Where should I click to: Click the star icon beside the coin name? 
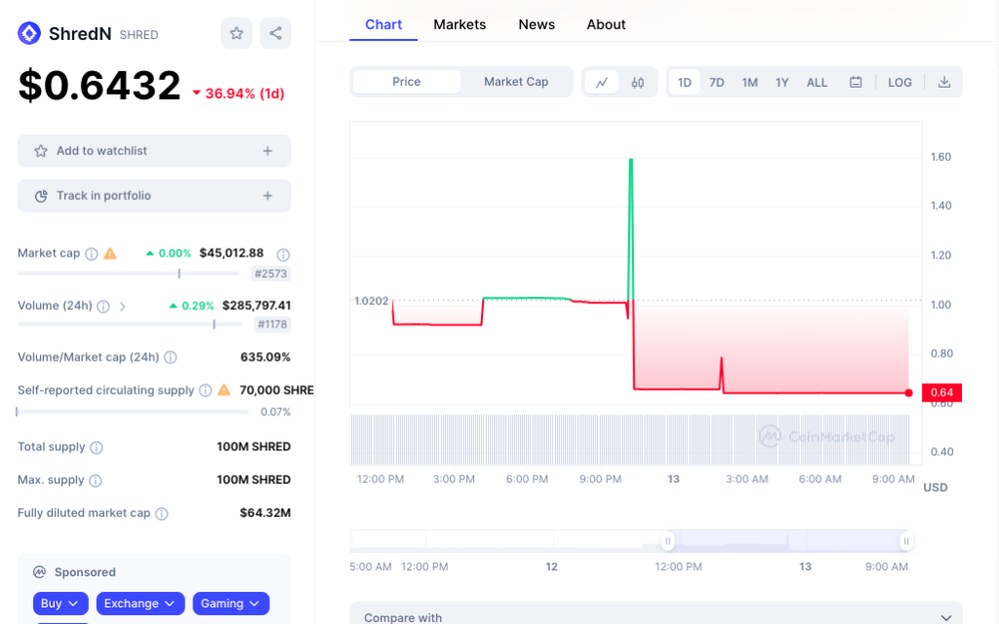tap(236, 32)
